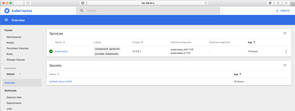
Task: Open Roles in the sidebar
Action: pos(10,54)
